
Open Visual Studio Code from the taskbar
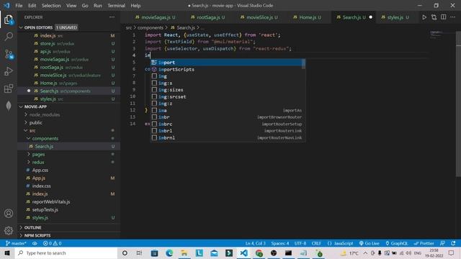243,253
